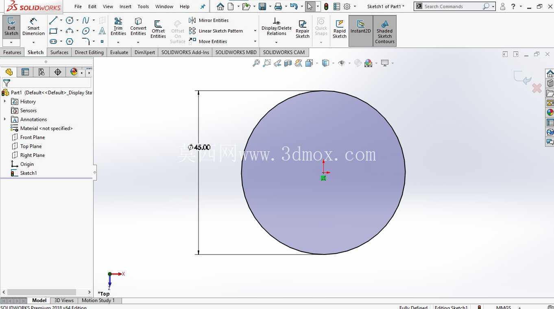Click the Trim Entities tool
This screenshot has height=309, width=554.
pyautogui.click(x=118, y=27)
